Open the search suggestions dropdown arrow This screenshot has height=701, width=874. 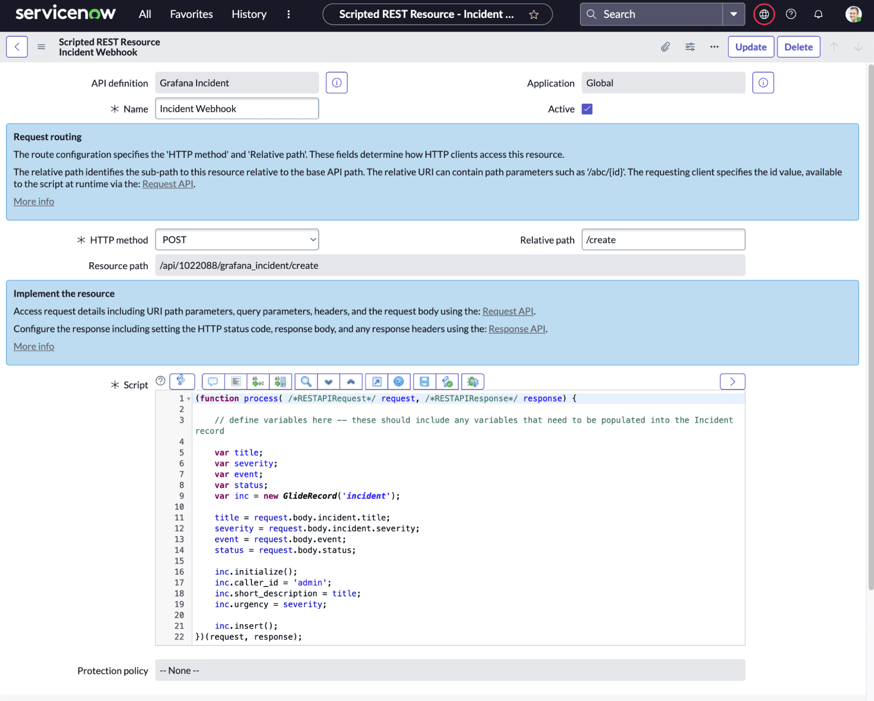coord(733,14)
